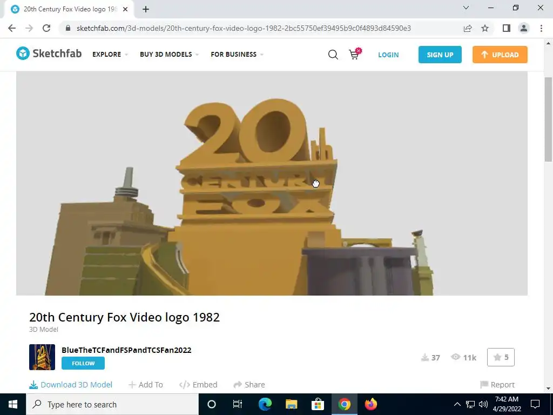Click the orange UPLOAD button
The image size is (553, 415).
(500, 55)
